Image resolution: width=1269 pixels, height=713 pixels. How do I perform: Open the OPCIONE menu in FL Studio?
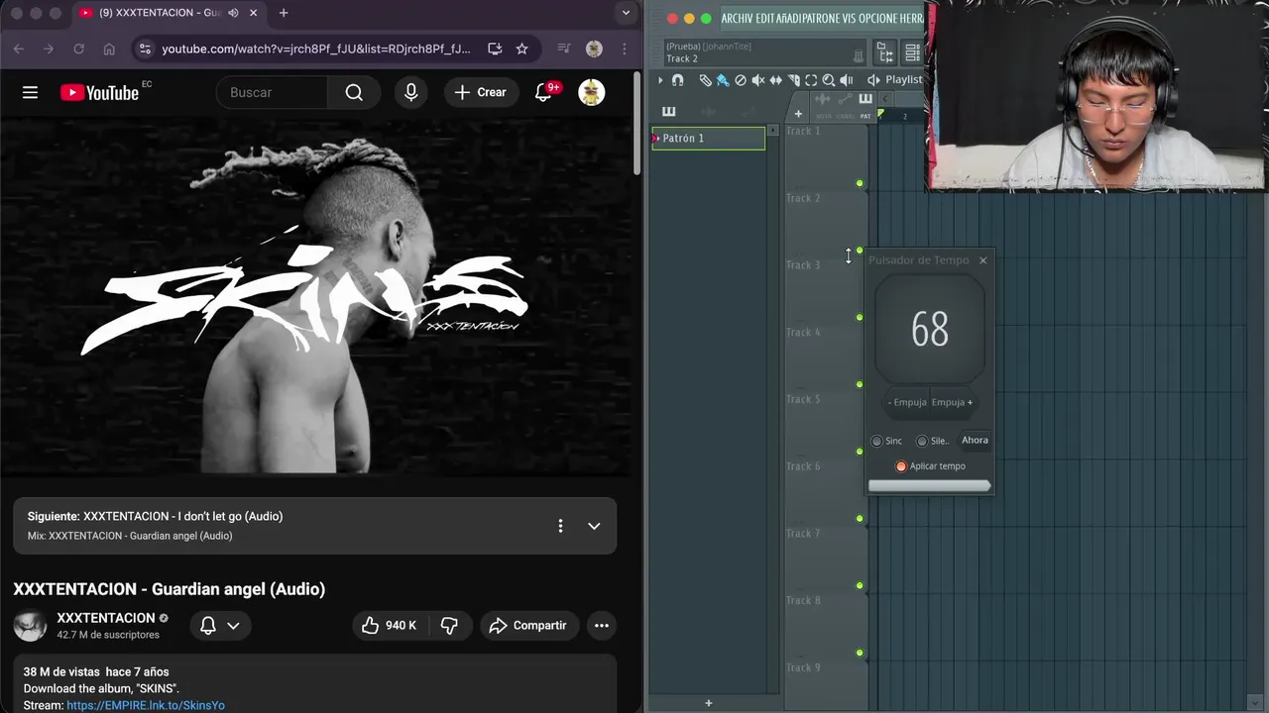click(x=877, y=19)
